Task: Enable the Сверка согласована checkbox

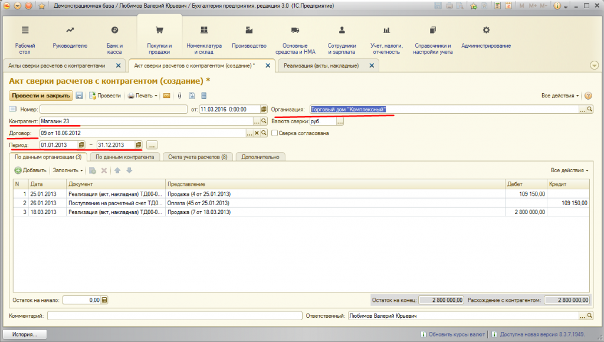Action: [275, 133]
